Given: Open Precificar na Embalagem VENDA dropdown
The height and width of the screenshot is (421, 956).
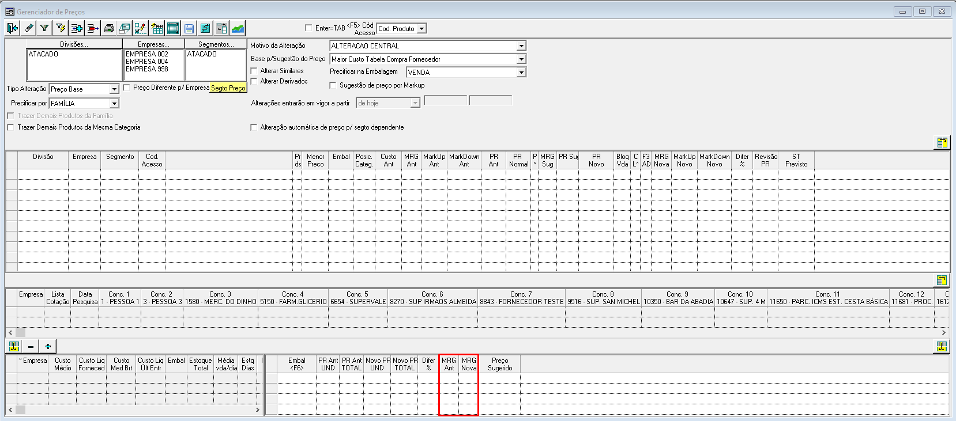Looking at the screenshot, I should (x=521, y=72).
